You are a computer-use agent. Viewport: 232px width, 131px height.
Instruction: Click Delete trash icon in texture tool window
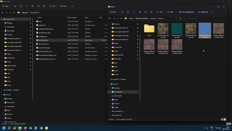click(44, 6)
